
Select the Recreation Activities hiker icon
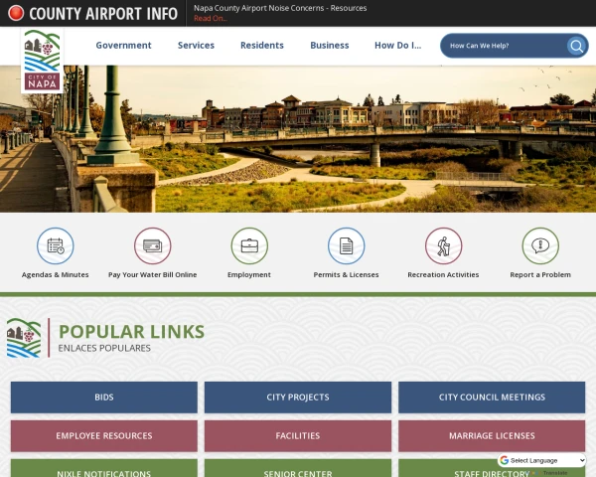pos(443,245)
